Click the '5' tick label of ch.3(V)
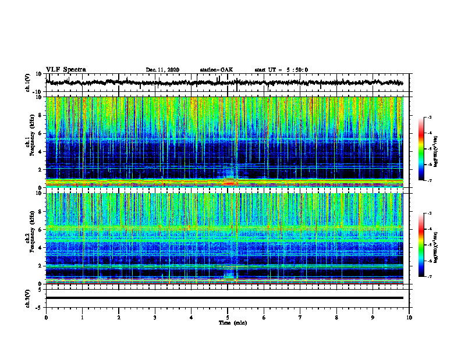461x356 pixels. 41,290
